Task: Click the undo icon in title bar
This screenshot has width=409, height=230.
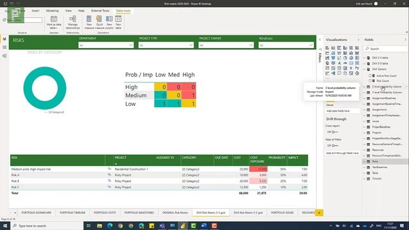Action: (12, 4)
